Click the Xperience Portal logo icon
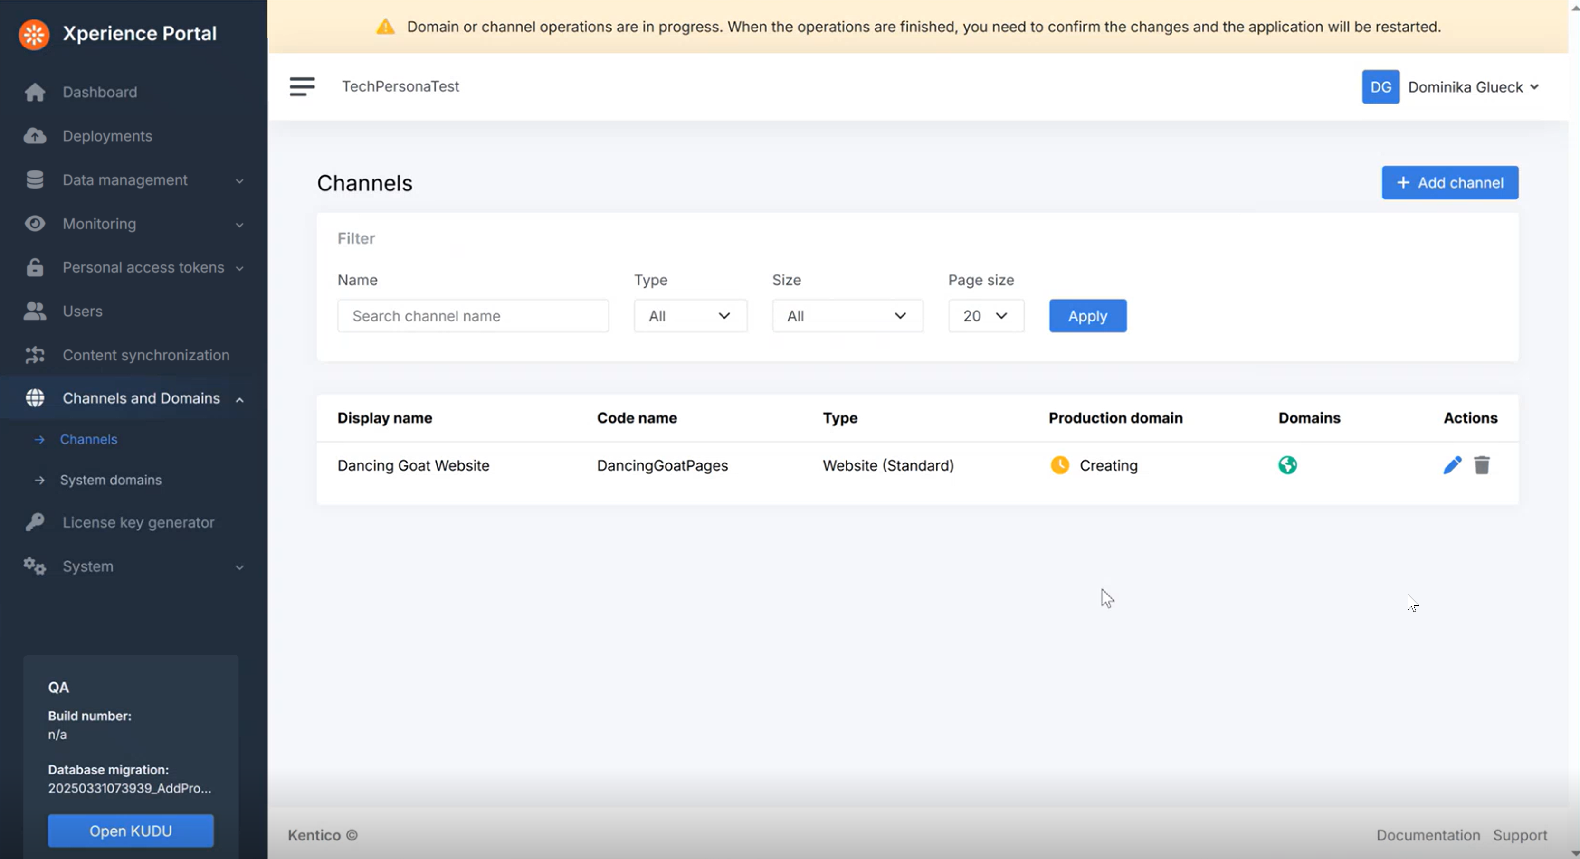This screenshot has width=1580, height=859. [x=34, y=34]
